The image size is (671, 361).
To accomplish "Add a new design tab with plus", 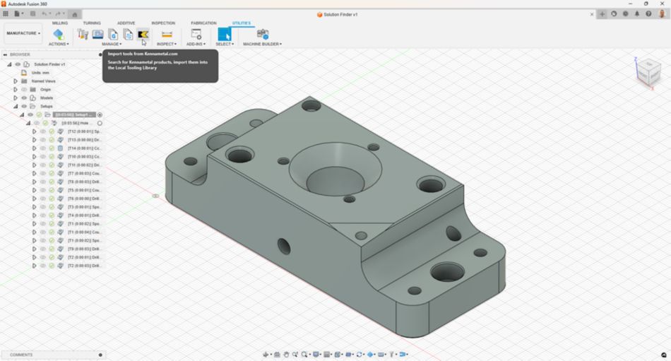I will (602, 13).
